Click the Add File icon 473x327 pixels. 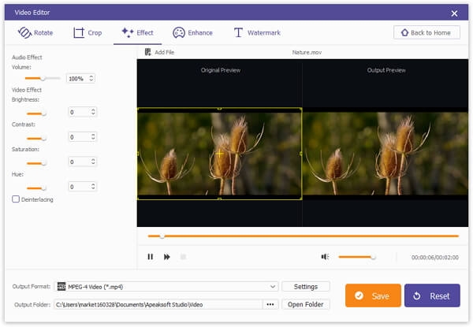click(x=148, y=52)
